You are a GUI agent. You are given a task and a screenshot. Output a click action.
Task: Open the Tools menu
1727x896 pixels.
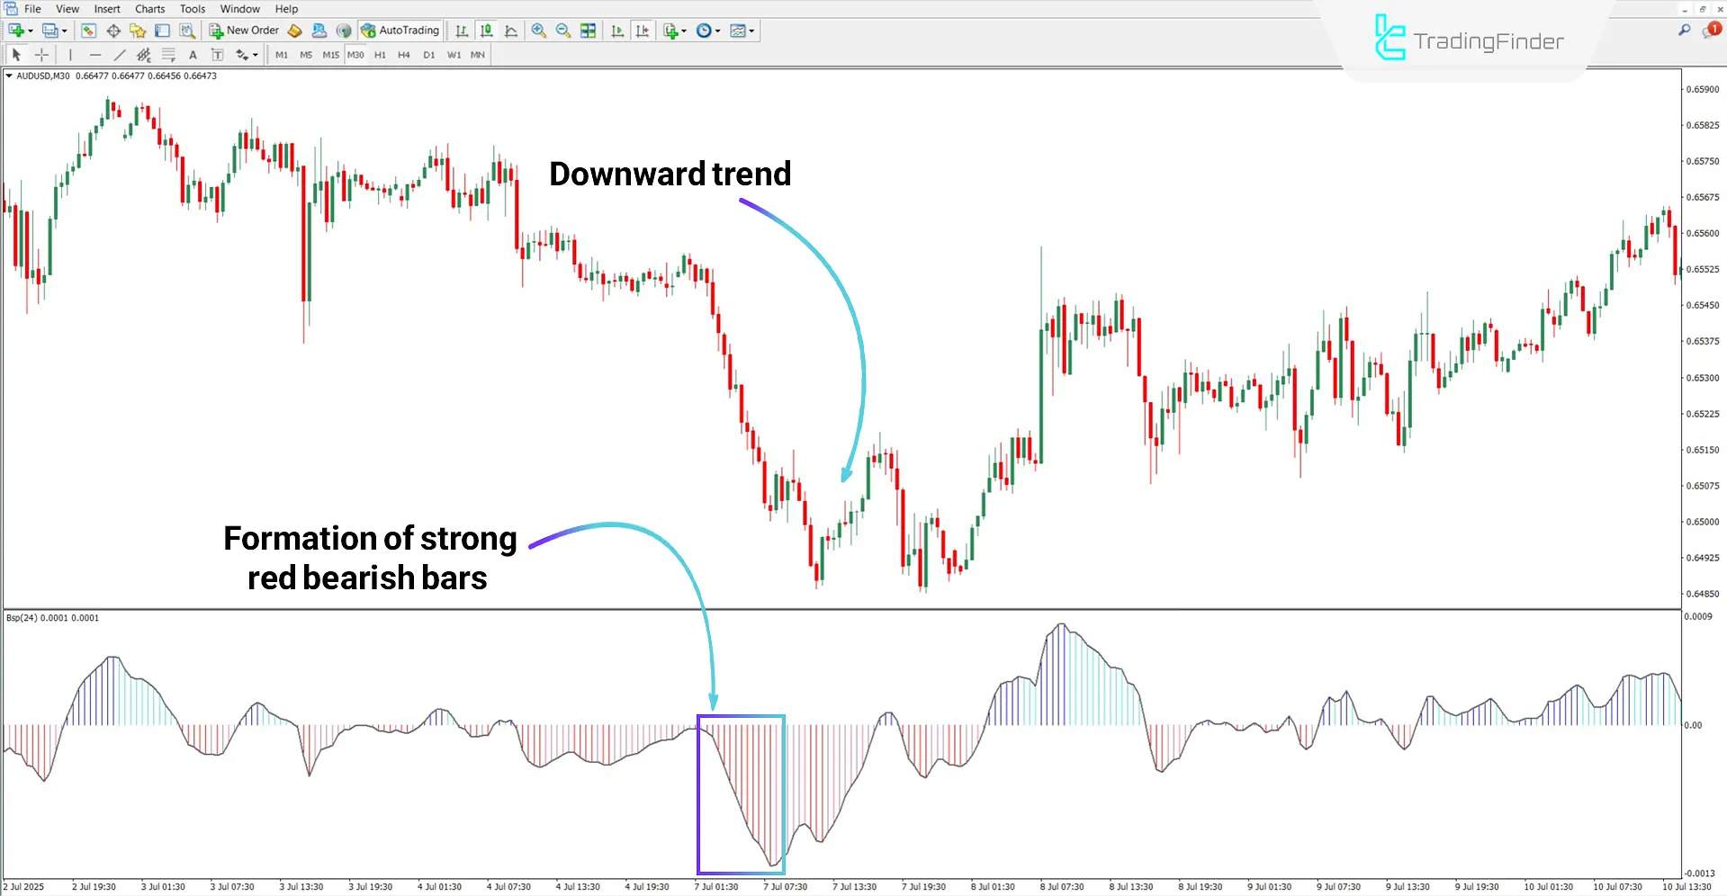tap(192, 8)
